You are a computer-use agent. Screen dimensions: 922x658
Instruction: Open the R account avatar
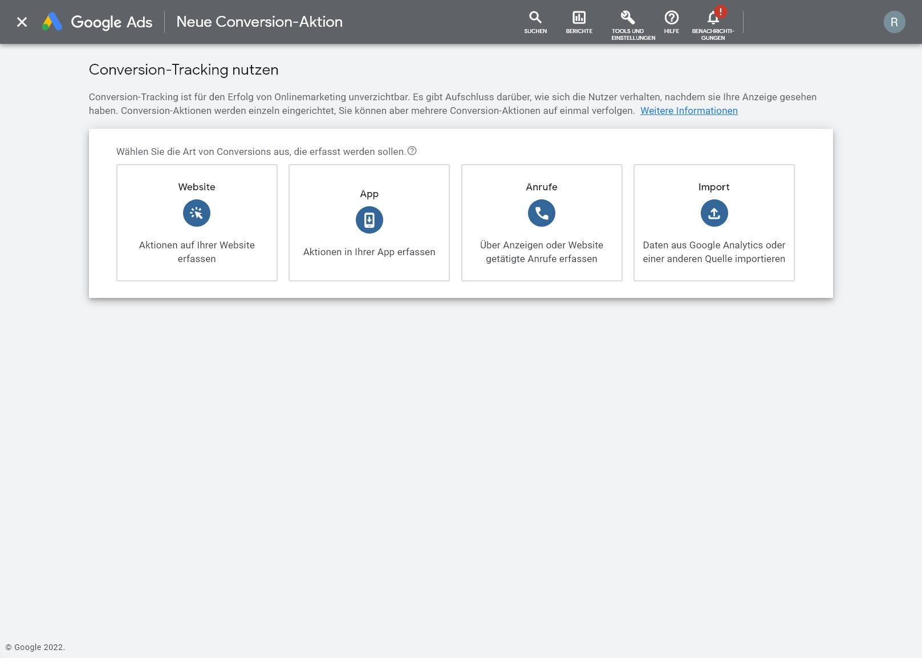click(x=893, y=22)
